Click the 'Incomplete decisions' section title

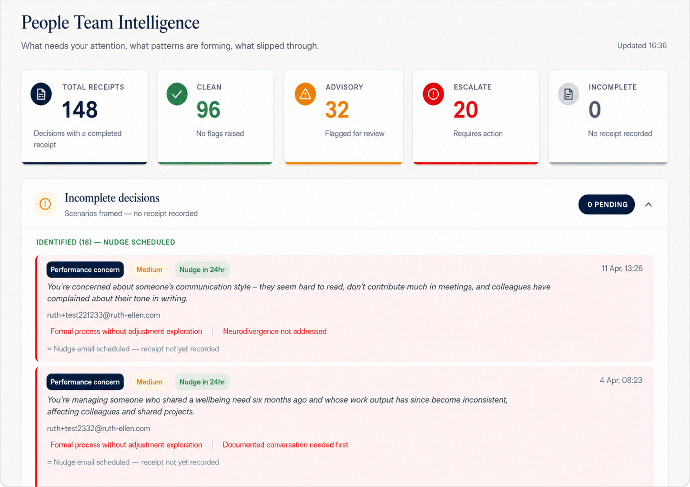pyautogui.click(x=112, y=198)
